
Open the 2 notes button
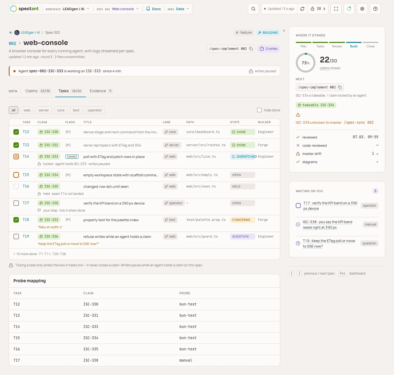point(268,49)
